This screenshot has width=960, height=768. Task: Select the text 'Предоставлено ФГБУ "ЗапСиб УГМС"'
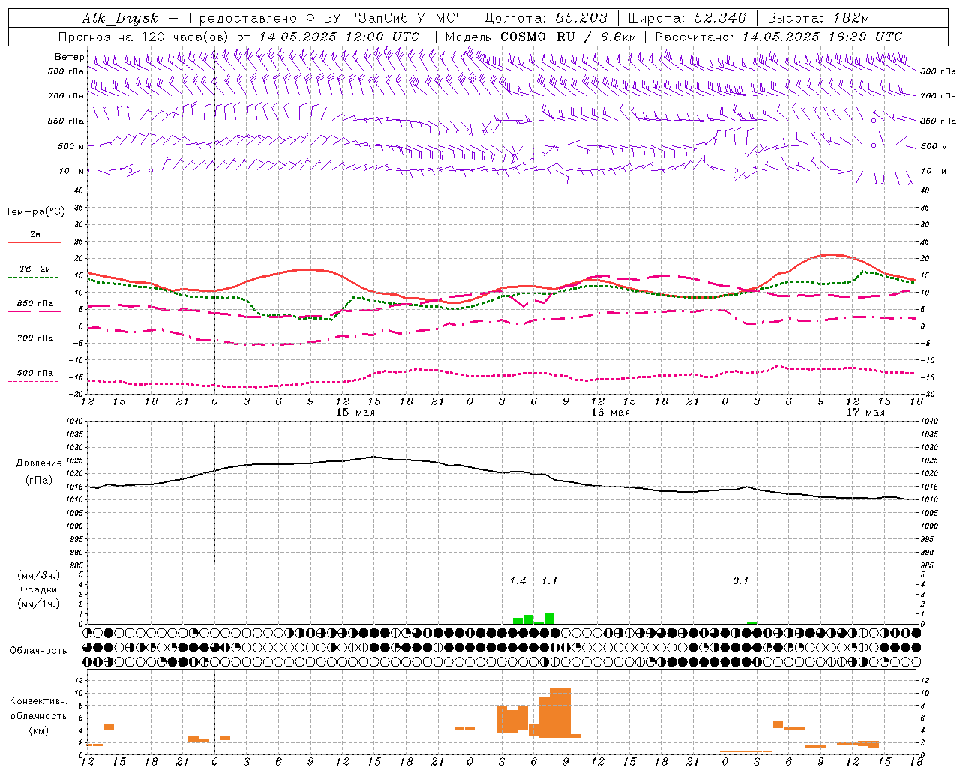pyautogui.click(x=325, y=18)
